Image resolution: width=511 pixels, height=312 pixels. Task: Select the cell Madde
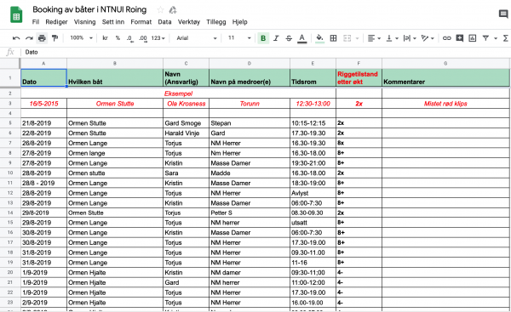250,173
